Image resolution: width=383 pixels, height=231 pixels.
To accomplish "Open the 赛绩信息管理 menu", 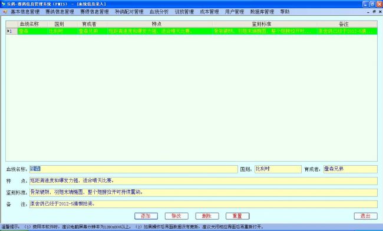I will [x=94, y=12].
